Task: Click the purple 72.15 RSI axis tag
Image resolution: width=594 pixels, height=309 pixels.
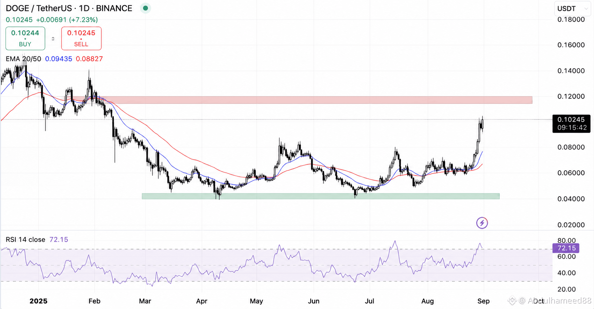Action: (x=566, y=248)
